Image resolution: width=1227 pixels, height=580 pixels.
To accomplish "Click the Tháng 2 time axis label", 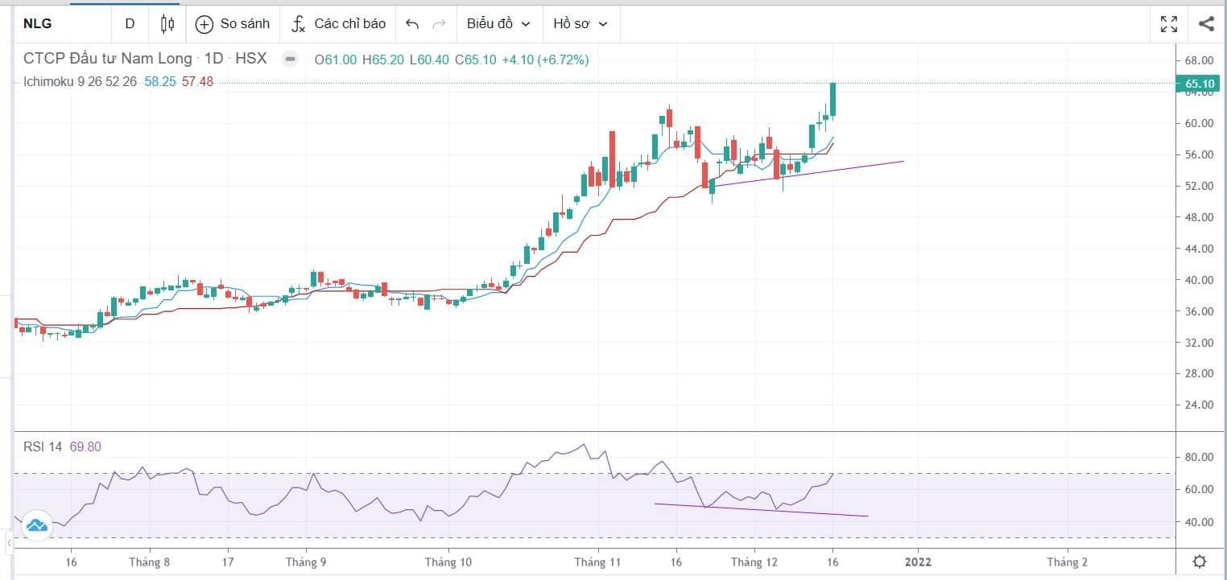I will tap(1067, 562).
